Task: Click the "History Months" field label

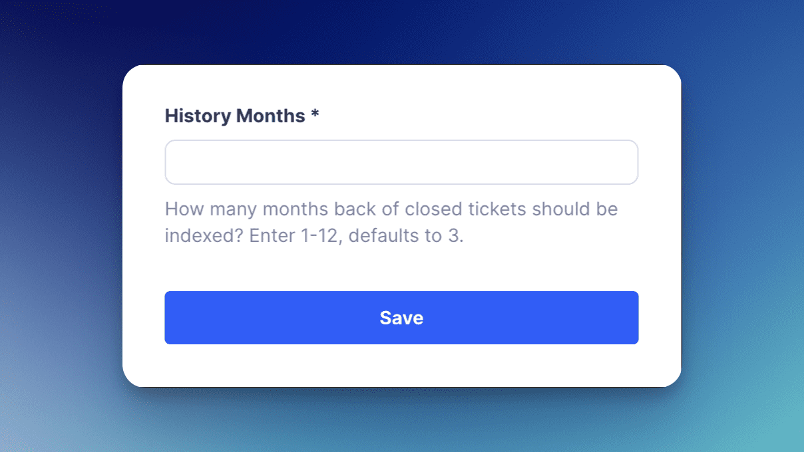Action: tap(234, 116)
